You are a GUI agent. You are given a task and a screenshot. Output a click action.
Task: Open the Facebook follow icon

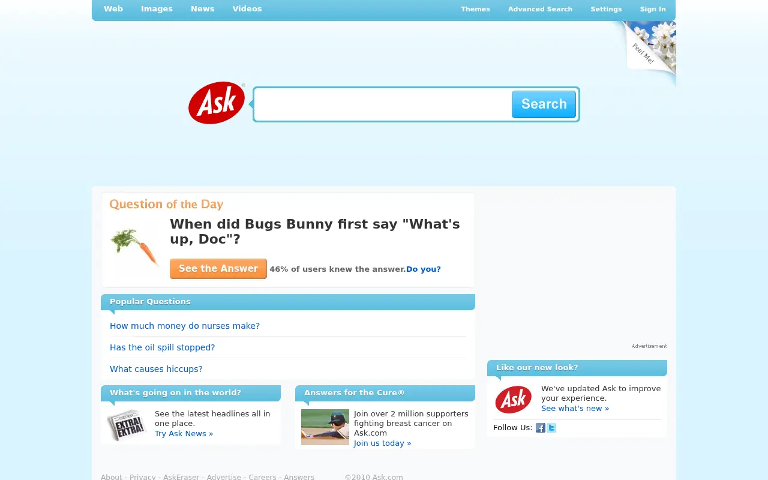click(541, 428)
